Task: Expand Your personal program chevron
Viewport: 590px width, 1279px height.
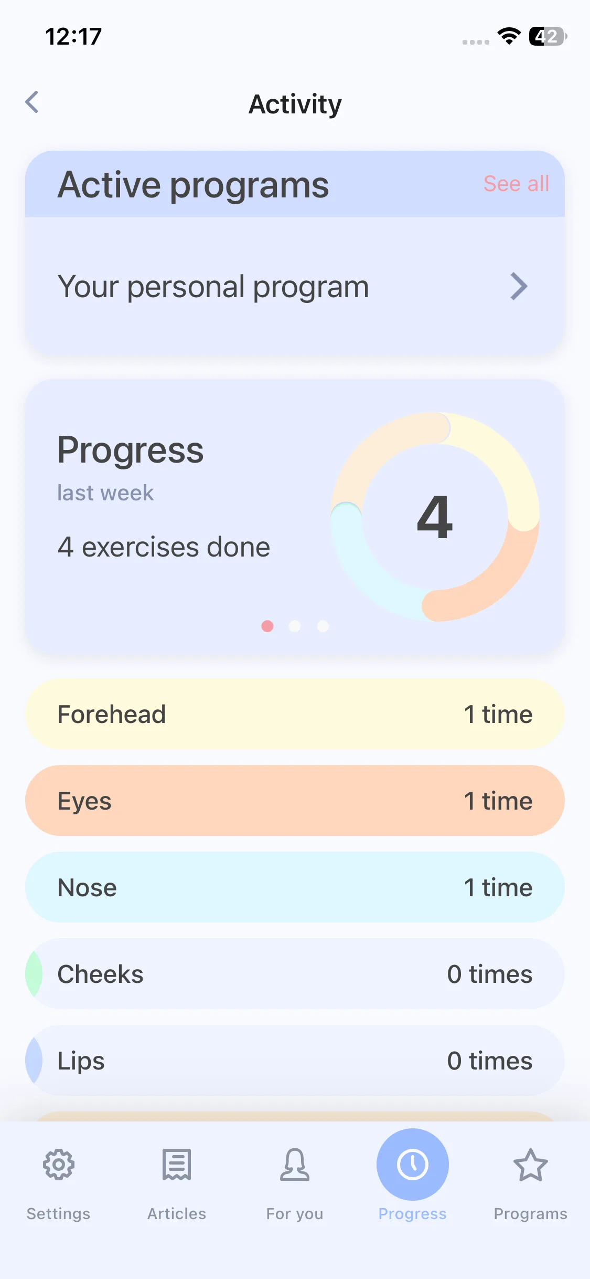Action: click(x=519, y=287)
